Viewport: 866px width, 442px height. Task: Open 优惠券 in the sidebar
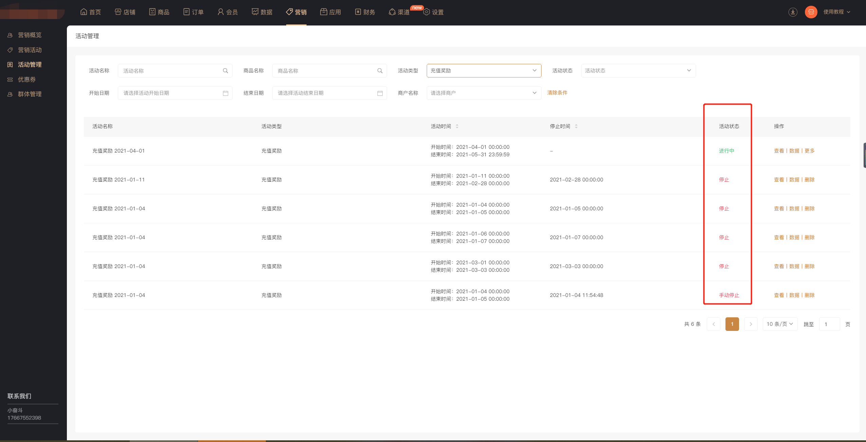[x=26, y=79]
